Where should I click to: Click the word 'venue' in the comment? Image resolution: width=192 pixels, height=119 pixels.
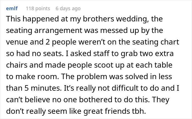[x=17, y=42]
